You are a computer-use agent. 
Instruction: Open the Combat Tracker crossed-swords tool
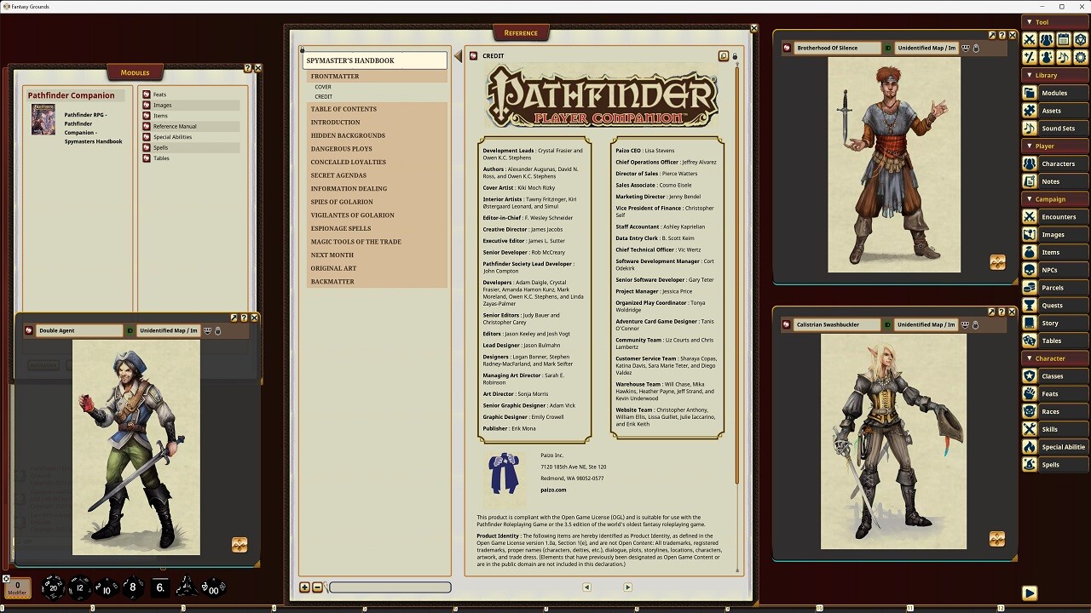(1030, 38)
